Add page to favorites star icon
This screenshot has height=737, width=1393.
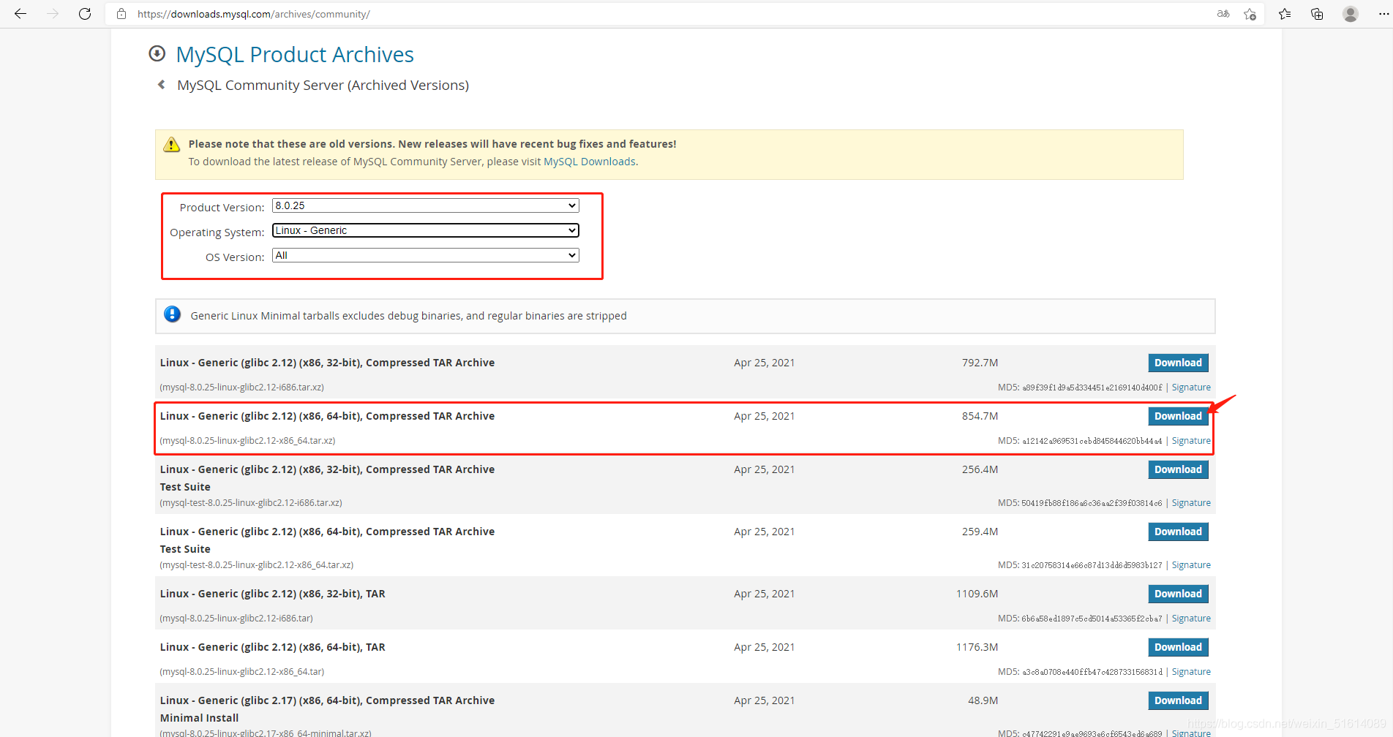click(1250, 14)
